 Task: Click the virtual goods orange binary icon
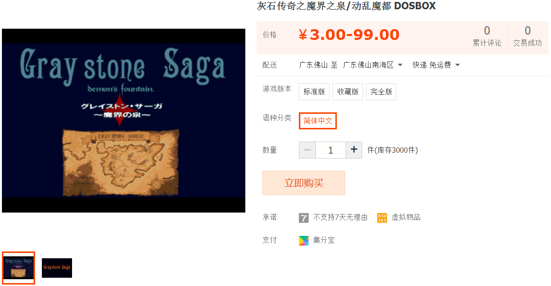click(382, 218)
